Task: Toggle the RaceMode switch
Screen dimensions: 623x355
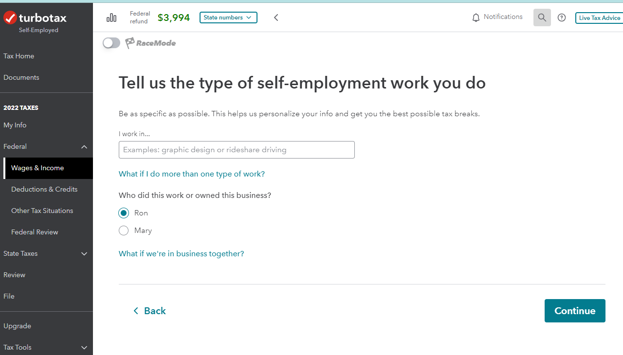Action: click(x=111, y=43)
